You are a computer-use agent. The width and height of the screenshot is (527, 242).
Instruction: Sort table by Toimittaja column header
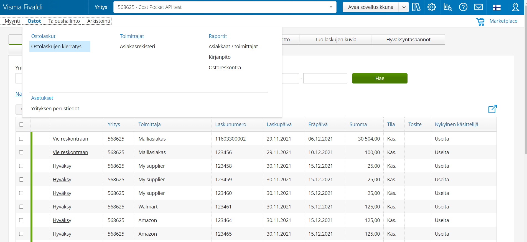pyautogui.click(x=150, y=124)
